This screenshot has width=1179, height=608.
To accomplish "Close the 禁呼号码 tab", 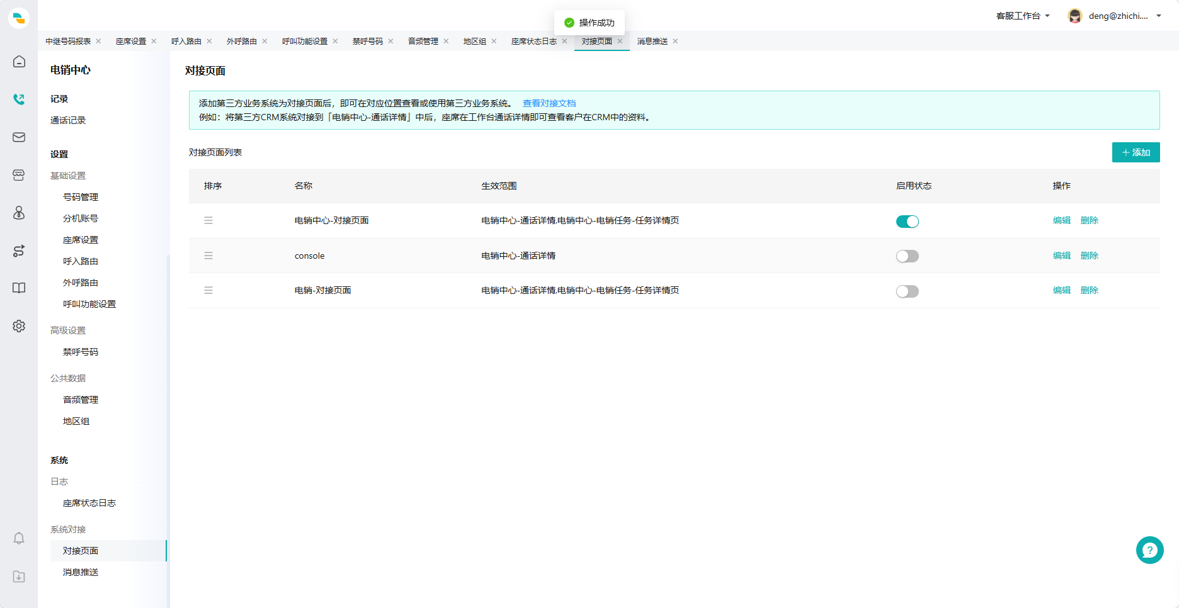I will pos(390,41).
